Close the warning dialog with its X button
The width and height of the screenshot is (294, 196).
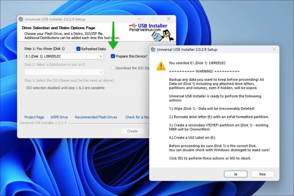[274, 49]
